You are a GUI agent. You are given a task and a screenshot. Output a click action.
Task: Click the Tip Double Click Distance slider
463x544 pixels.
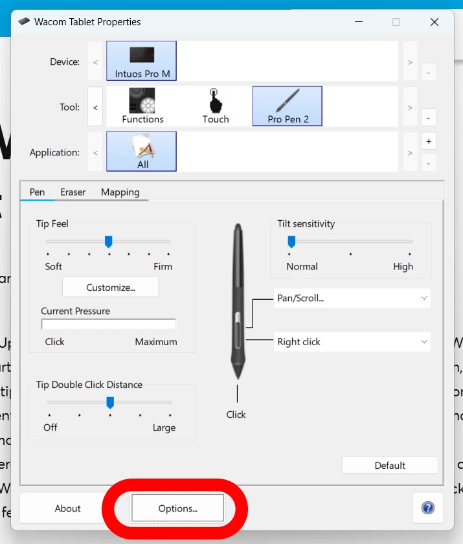(110, 402)
